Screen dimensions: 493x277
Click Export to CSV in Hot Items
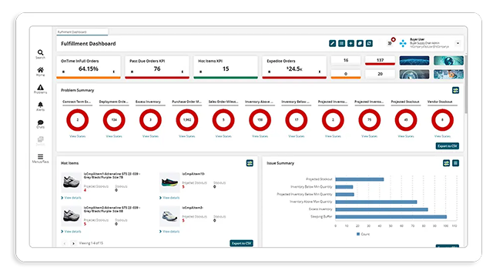(241, 243)
